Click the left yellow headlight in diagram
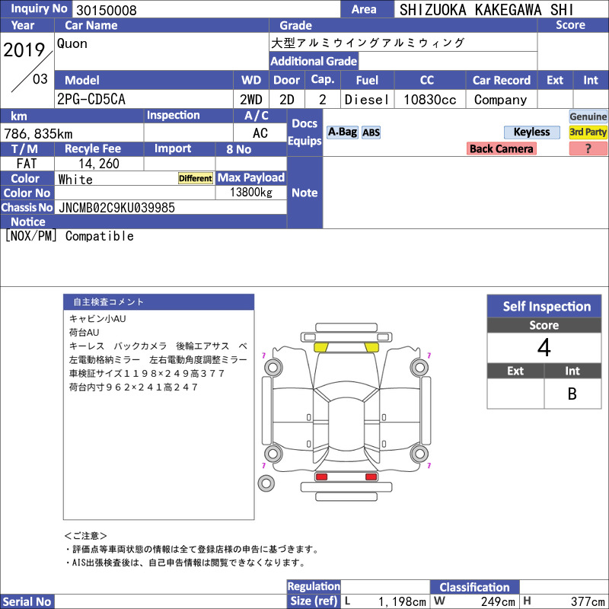Screen dimensions: 609x609 [320, 347]
